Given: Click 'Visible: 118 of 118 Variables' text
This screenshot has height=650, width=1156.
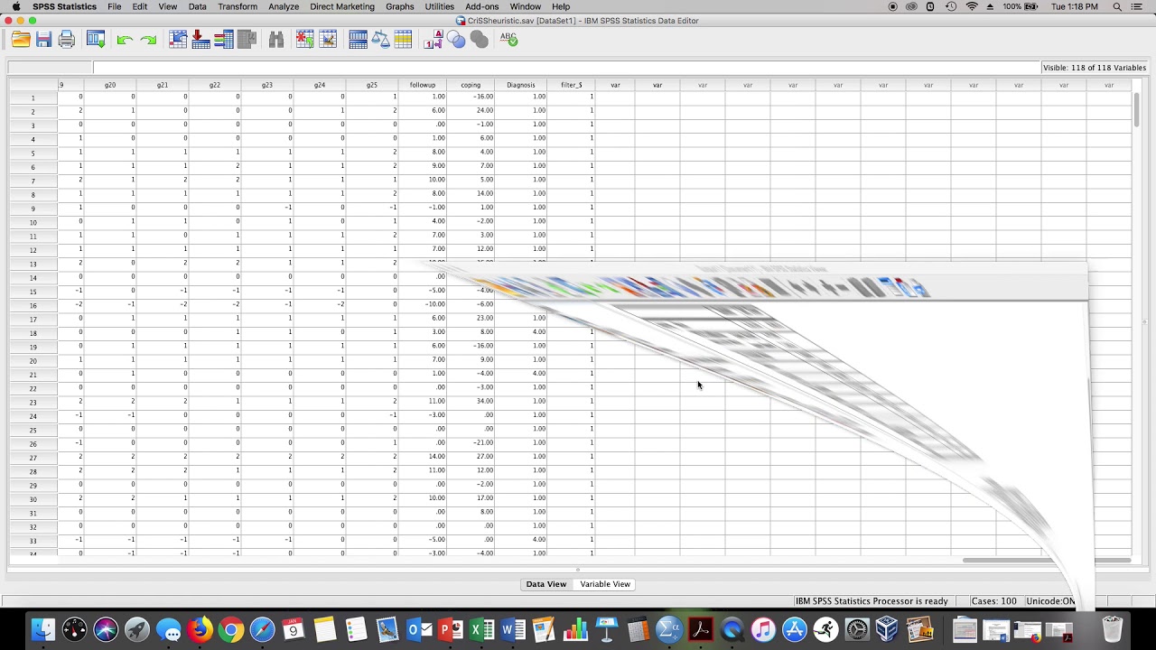Looking at the screenshot, I should 1094,68.
